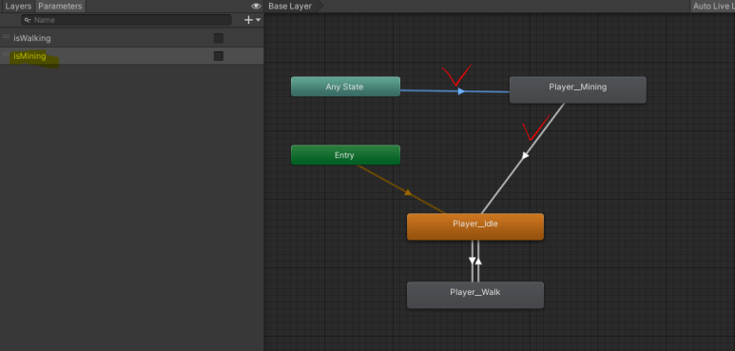Select the Player_Mining to Player_Idle transition arrow

click(525, 155)
